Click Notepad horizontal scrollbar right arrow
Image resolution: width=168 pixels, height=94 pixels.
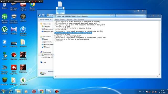coord(157,77)
